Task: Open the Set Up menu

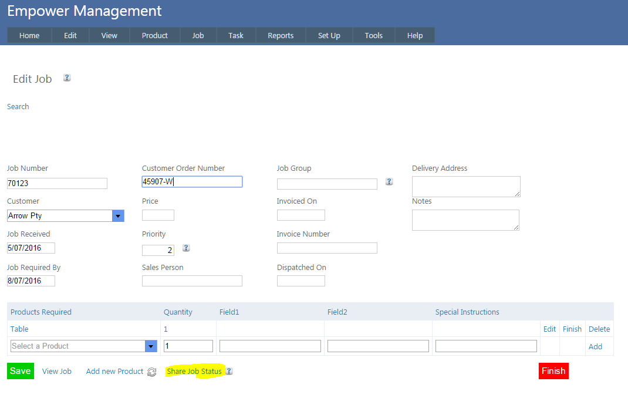Action: (x=329, y=35)
